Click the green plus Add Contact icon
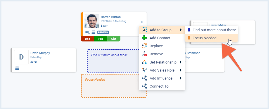Image resolution: width=269 pixels, height=109 pixels. pos(144,38)
